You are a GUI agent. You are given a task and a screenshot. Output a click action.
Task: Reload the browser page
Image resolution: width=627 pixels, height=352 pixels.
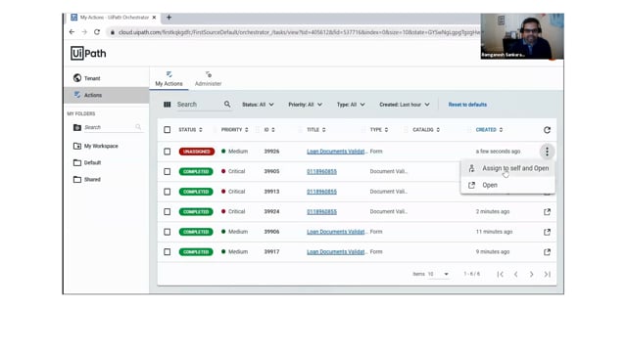point(97,32)
